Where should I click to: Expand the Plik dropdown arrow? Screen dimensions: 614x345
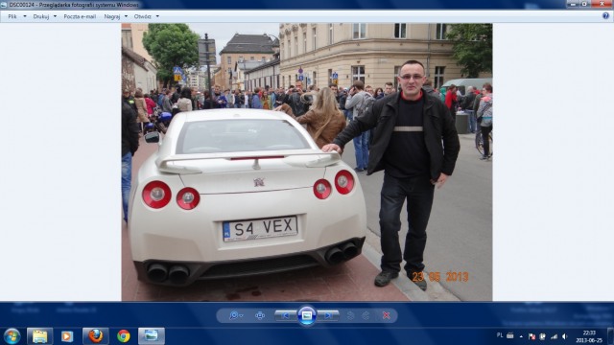[x=25, y=16]
